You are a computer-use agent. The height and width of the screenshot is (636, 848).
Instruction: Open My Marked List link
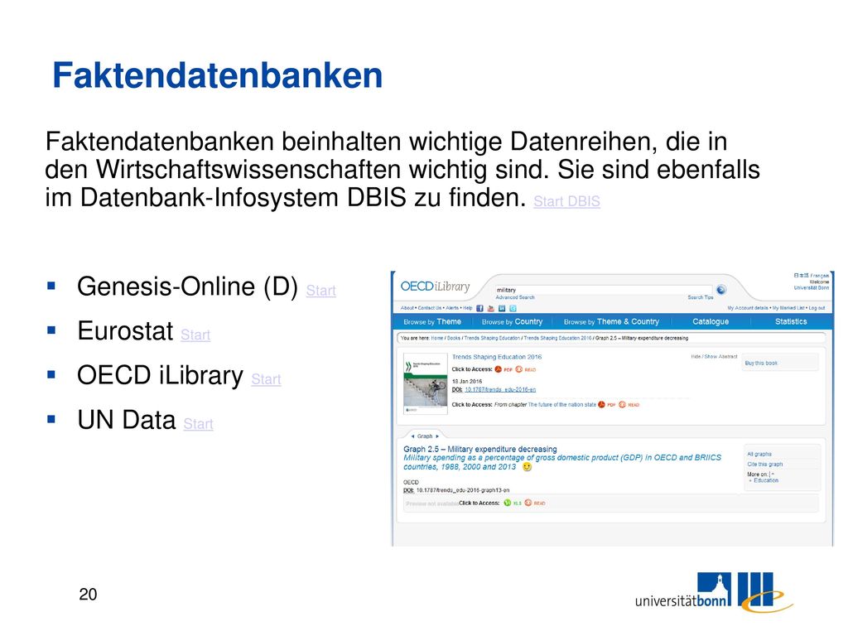tap(788, 308)
